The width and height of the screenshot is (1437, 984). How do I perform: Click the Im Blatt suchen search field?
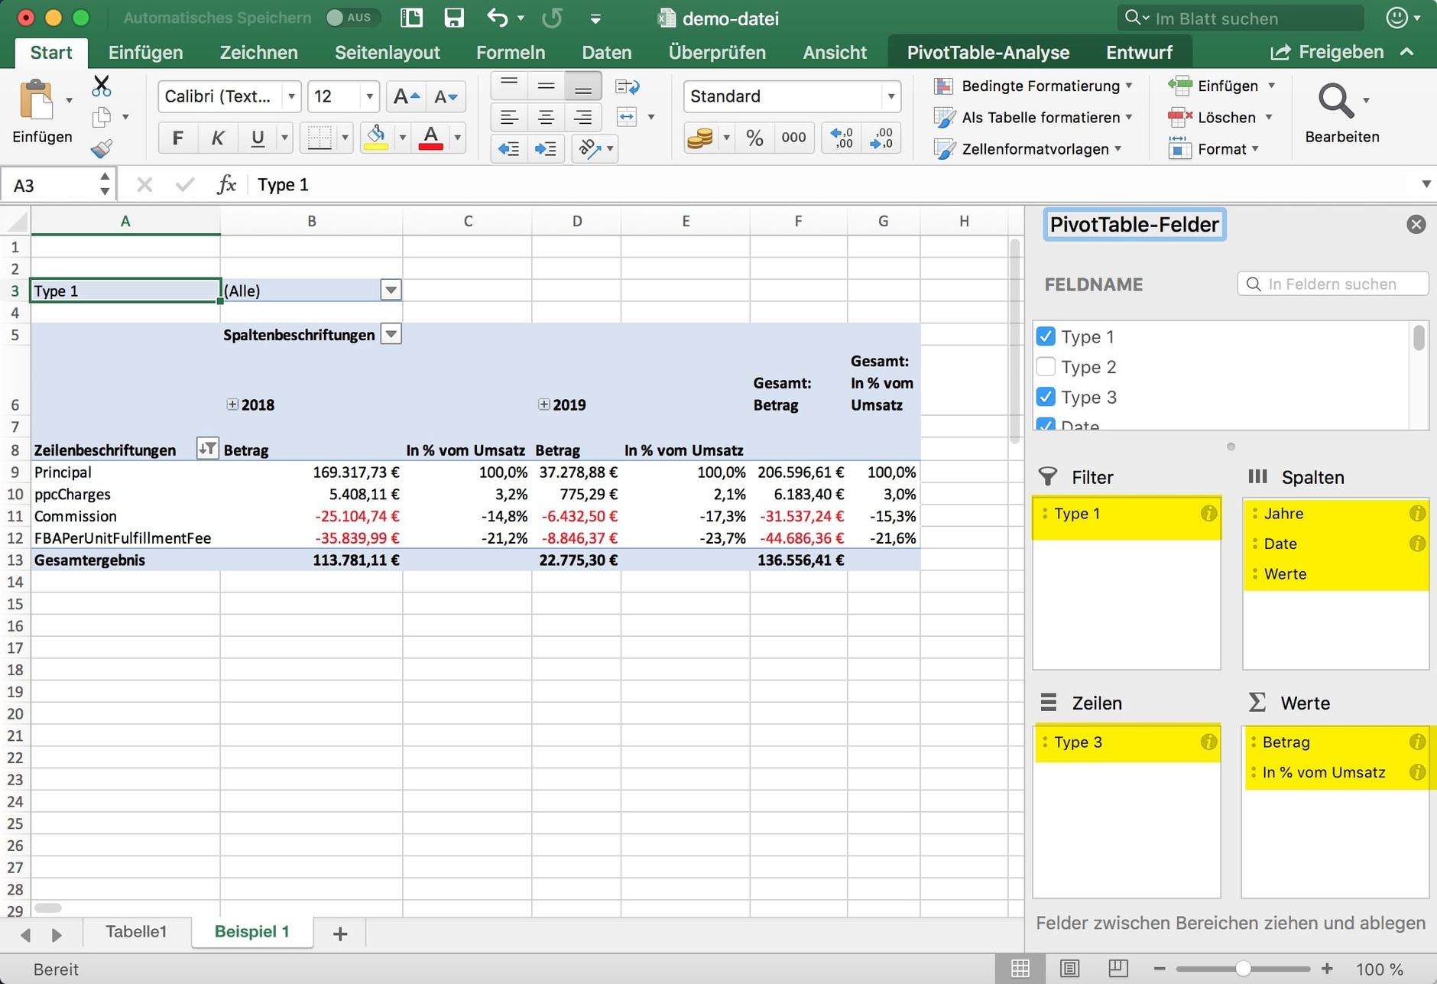[x=1240, y=18]
